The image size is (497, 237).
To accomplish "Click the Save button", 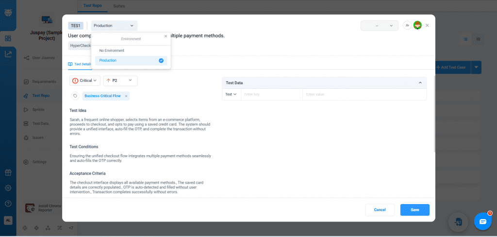I will click(414, 210).
